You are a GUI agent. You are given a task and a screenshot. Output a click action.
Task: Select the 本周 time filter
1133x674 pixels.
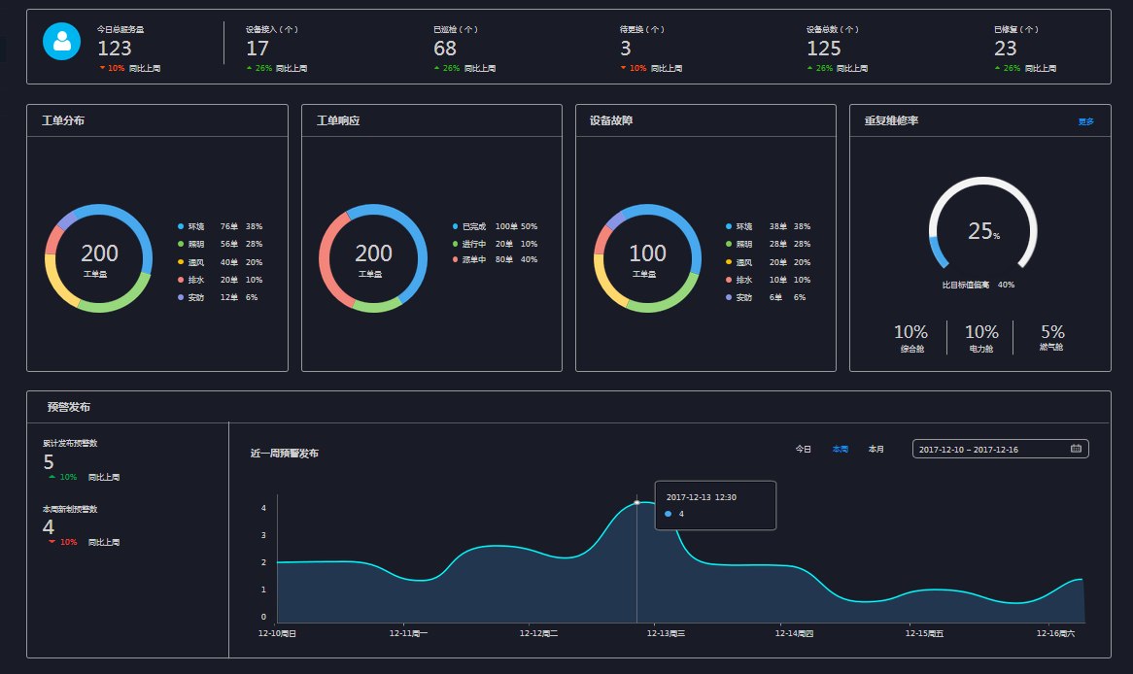tap(841, 449)
